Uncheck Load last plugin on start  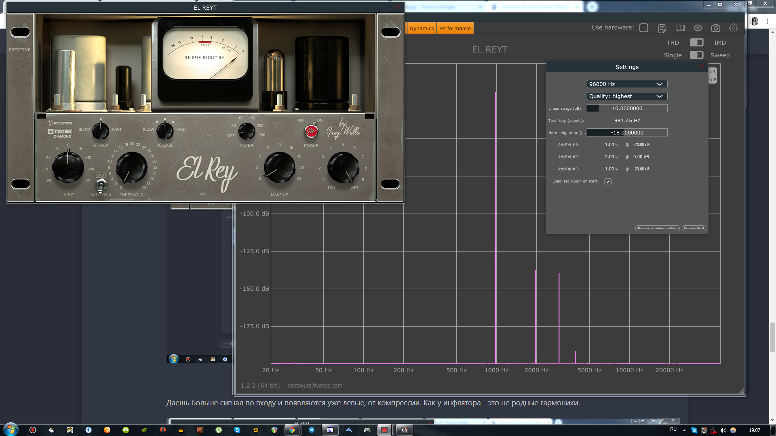pos(608,182)
